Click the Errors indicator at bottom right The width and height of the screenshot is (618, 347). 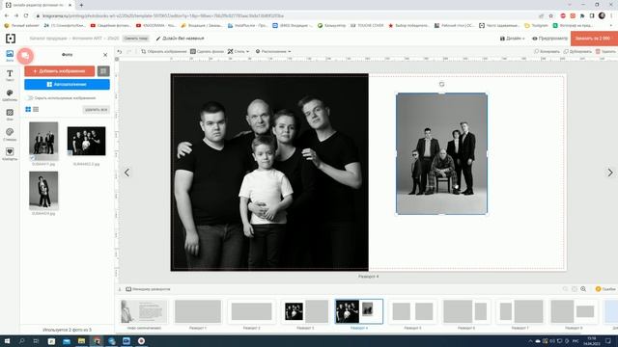[x=605, y=289]
